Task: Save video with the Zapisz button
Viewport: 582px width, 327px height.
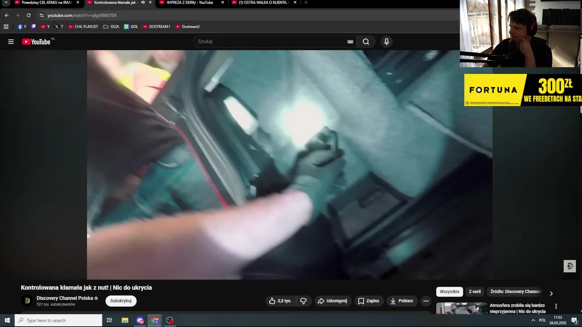Action: [x=369, y=301]
